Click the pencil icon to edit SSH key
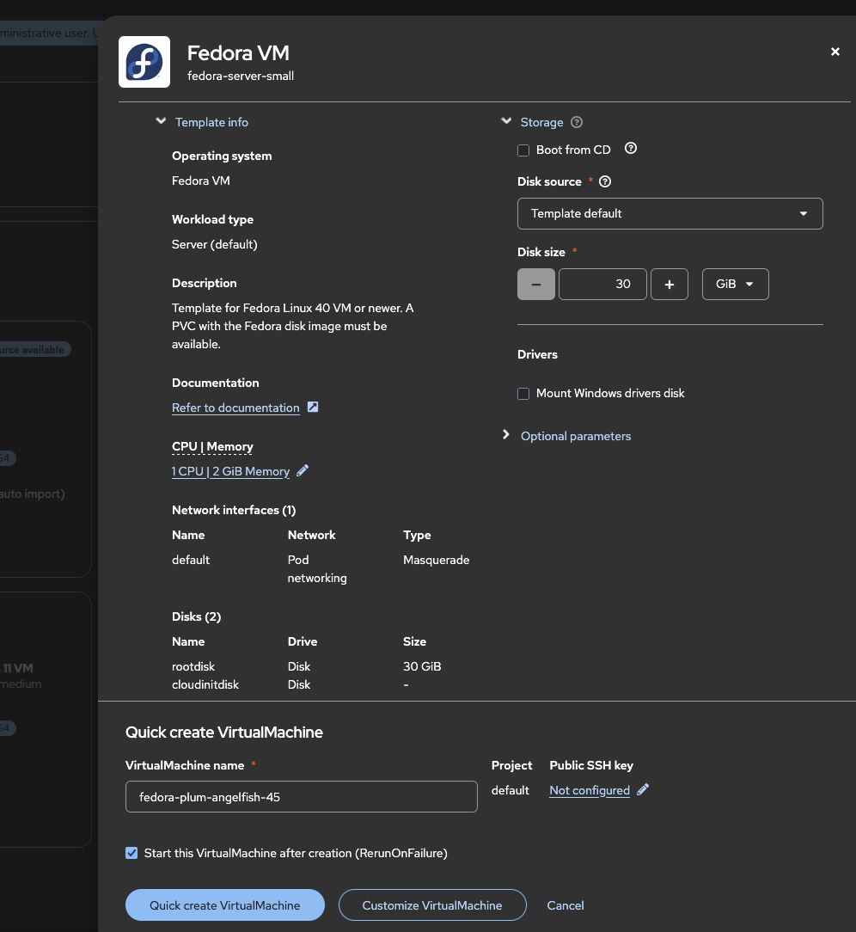 (643, 790)
